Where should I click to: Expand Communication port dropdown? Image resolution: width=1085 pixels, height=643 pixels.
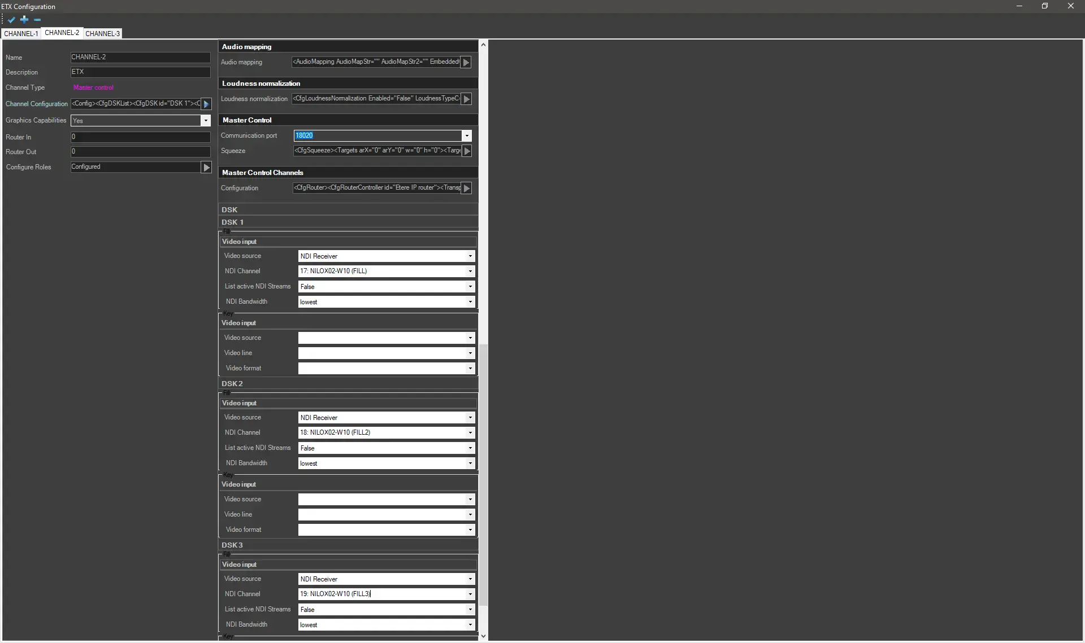click(467, 135)
